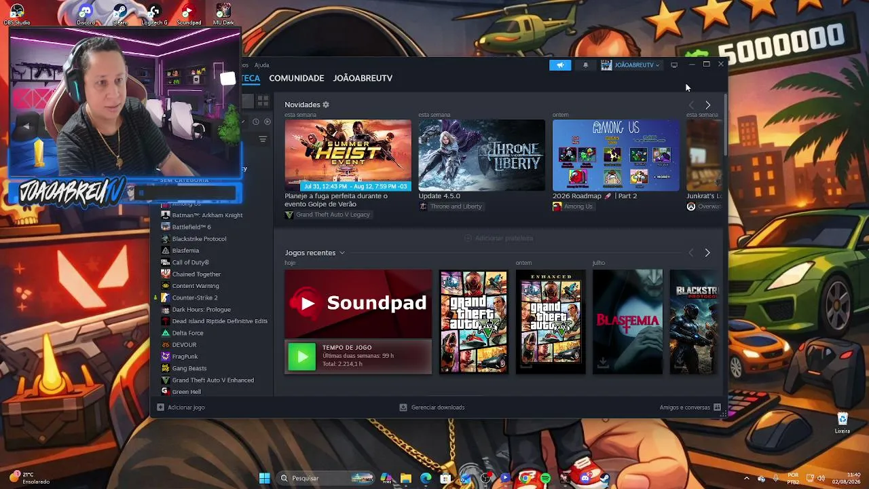Screen dimensions: 869x489
Task: Open Amigos e conversas link
Action: tap(684, 407)
